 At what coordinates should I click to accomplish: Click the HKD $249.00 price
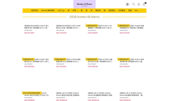tap(61, 33)
